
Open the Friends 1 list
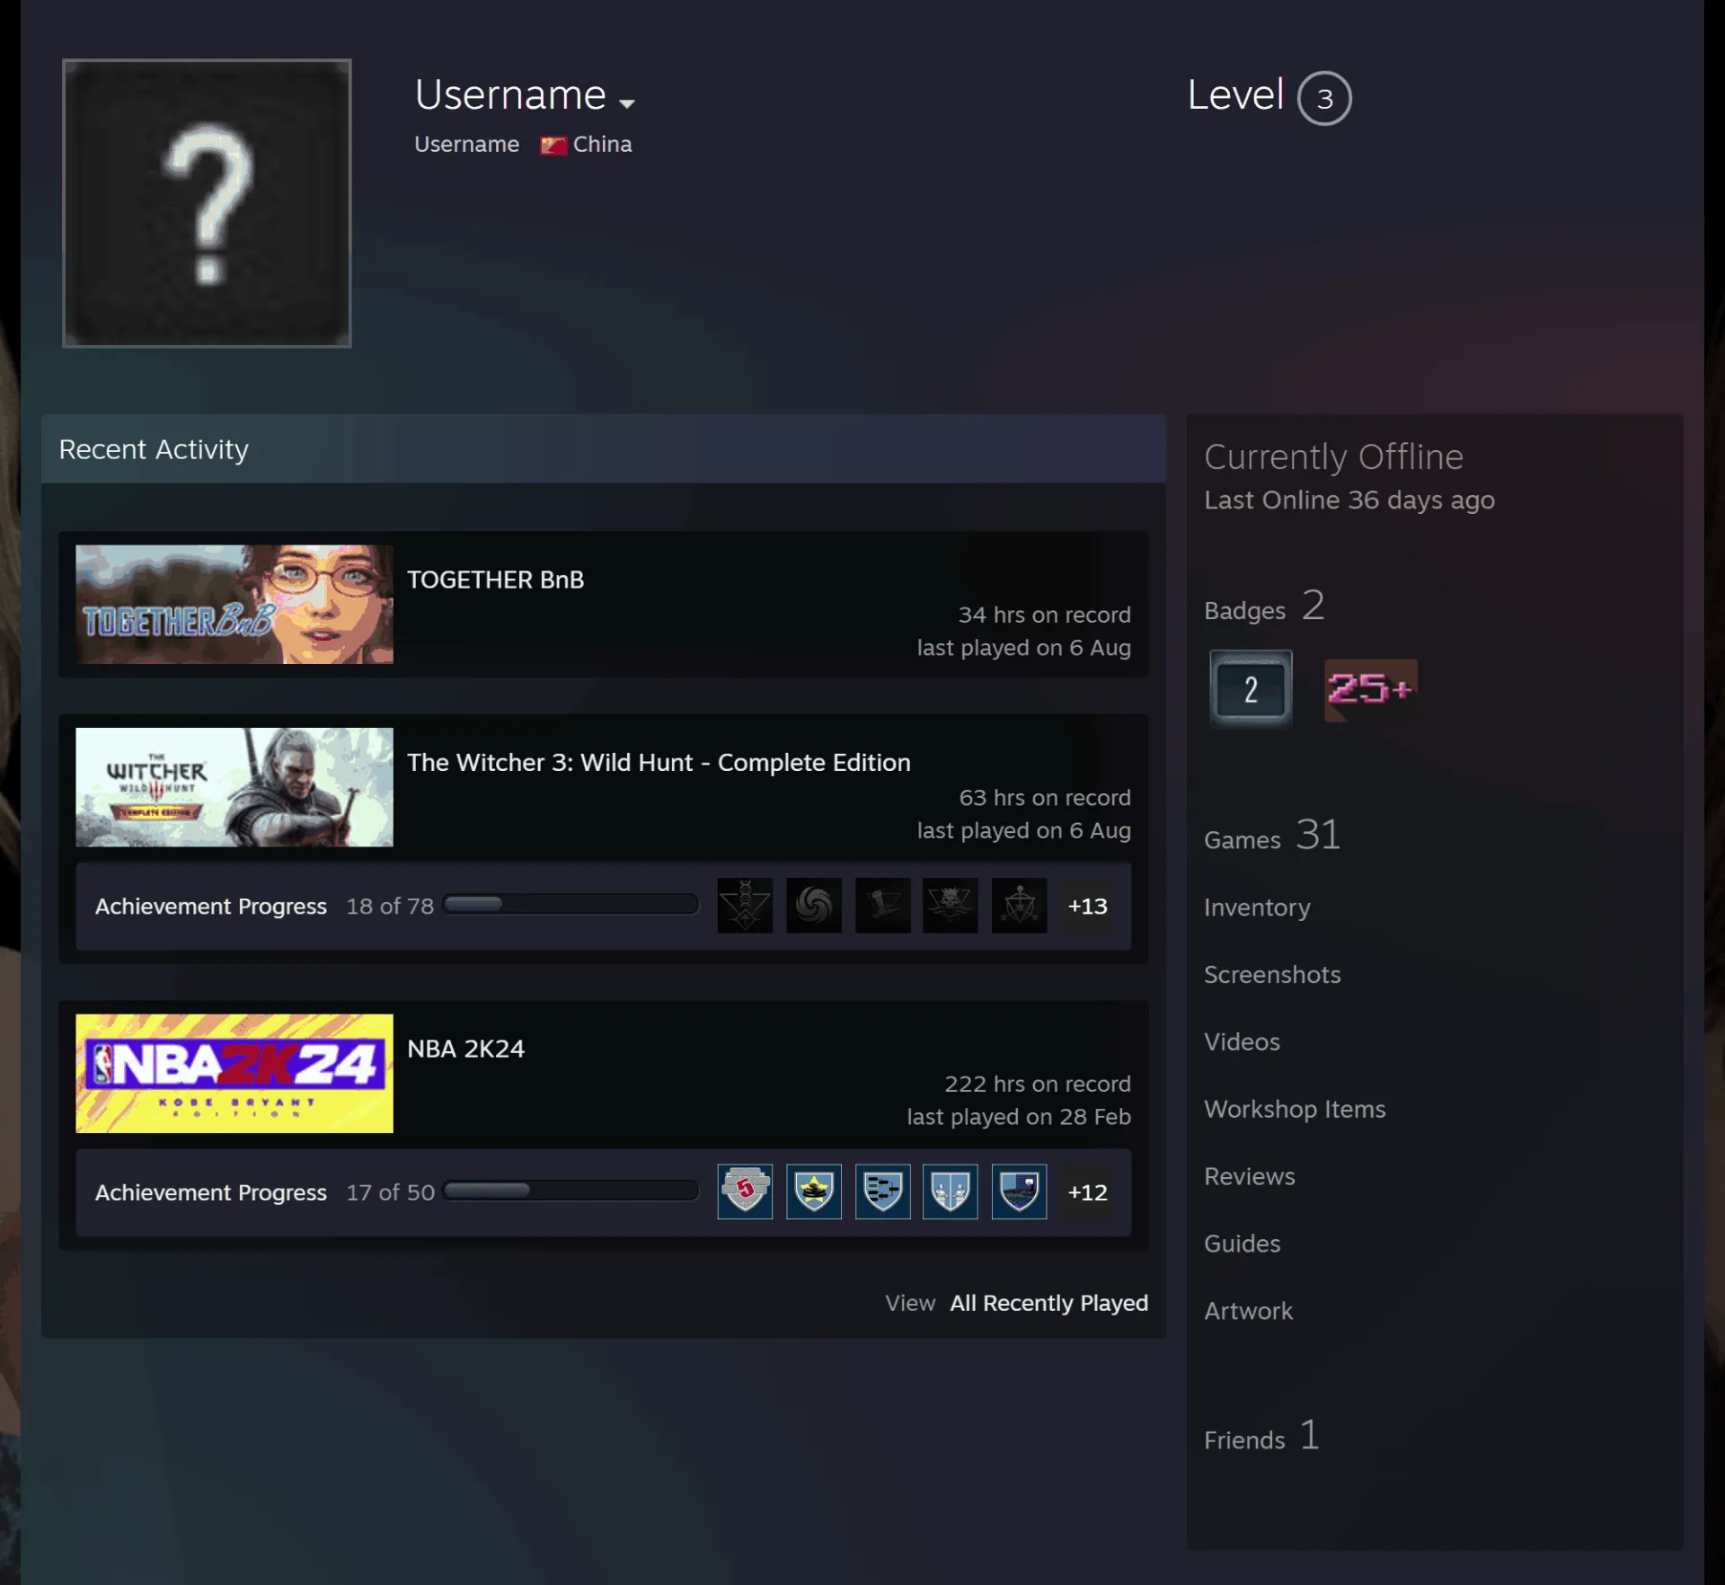(1262, 1437)
